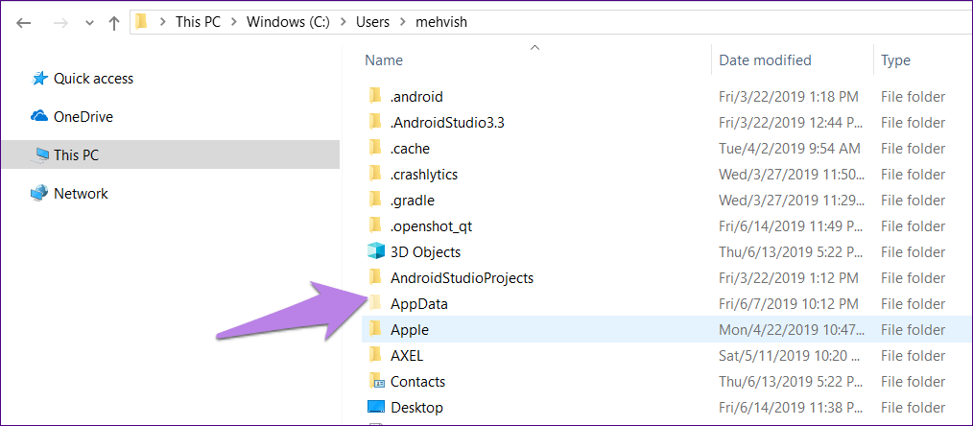Select the .gradle folder entry
973x426 pixels.
click(x=412, y=201)
